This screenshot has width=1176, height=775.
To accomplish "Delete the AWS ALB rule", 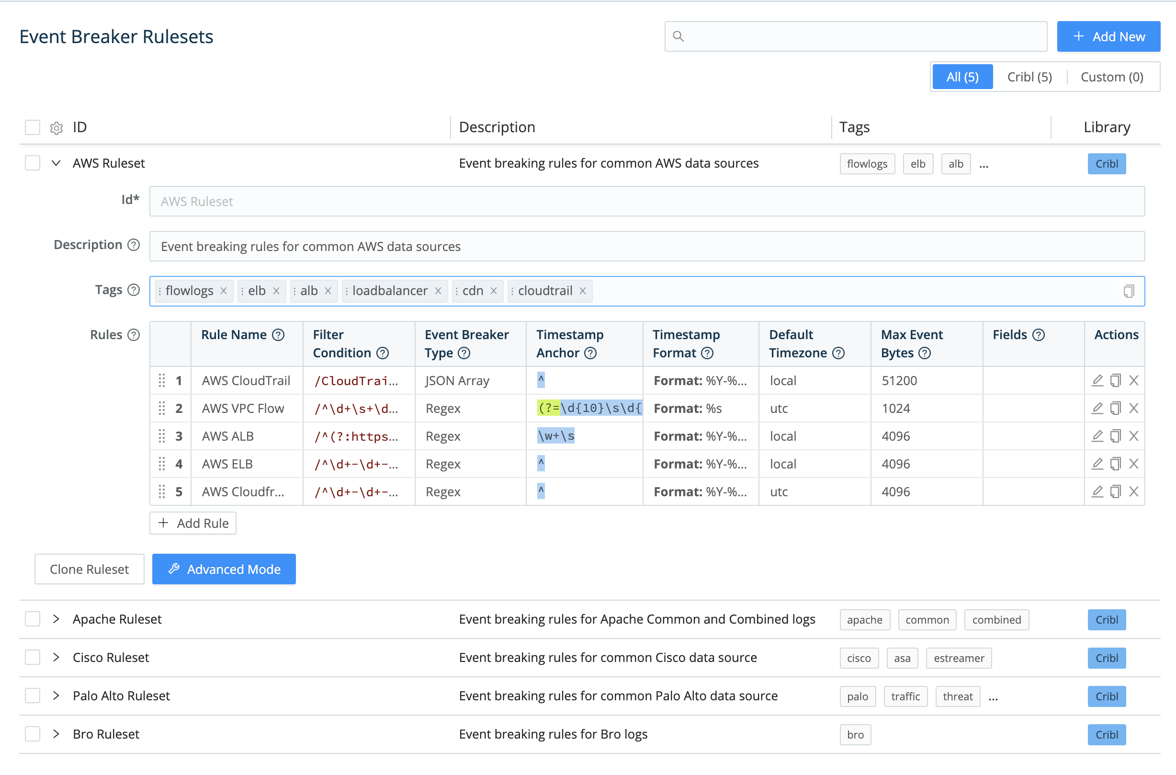I will (x=1134, y=436).
